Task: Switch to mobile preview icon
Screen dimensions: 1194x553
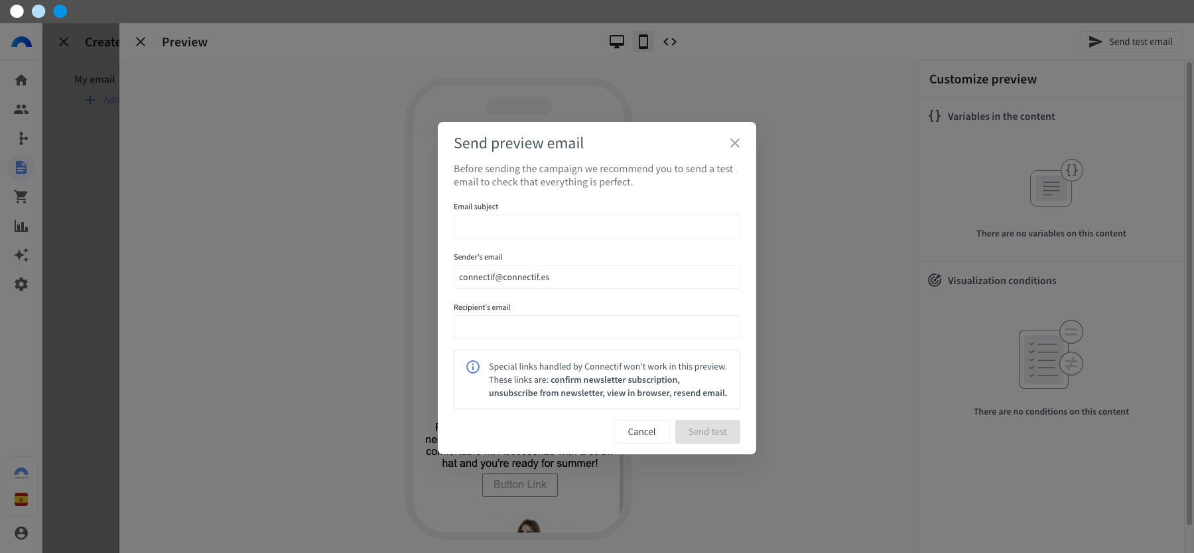Action: point(643,42)
